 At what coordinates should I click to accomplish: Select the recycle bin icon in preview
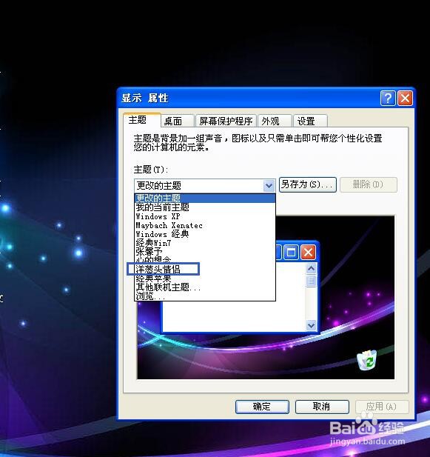367,360
